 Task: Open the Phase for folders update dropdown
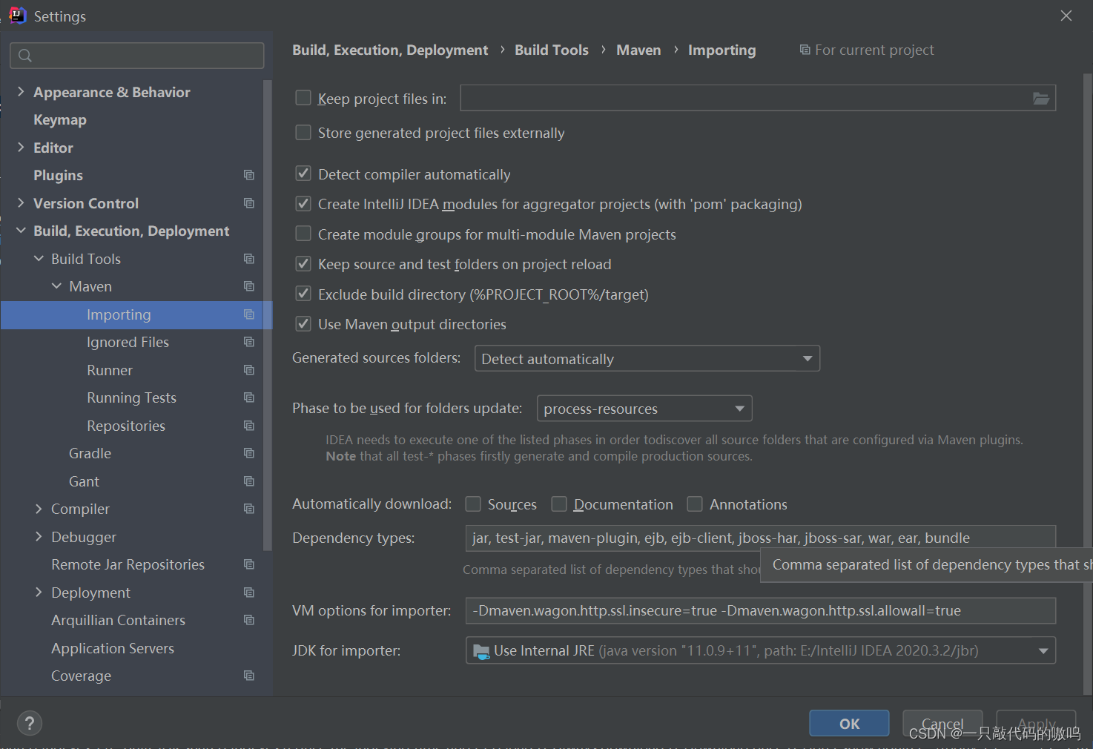point(644,409)
